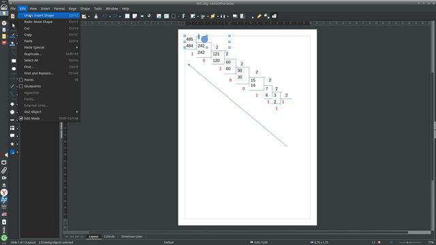Open the View menu

point(33,9)
